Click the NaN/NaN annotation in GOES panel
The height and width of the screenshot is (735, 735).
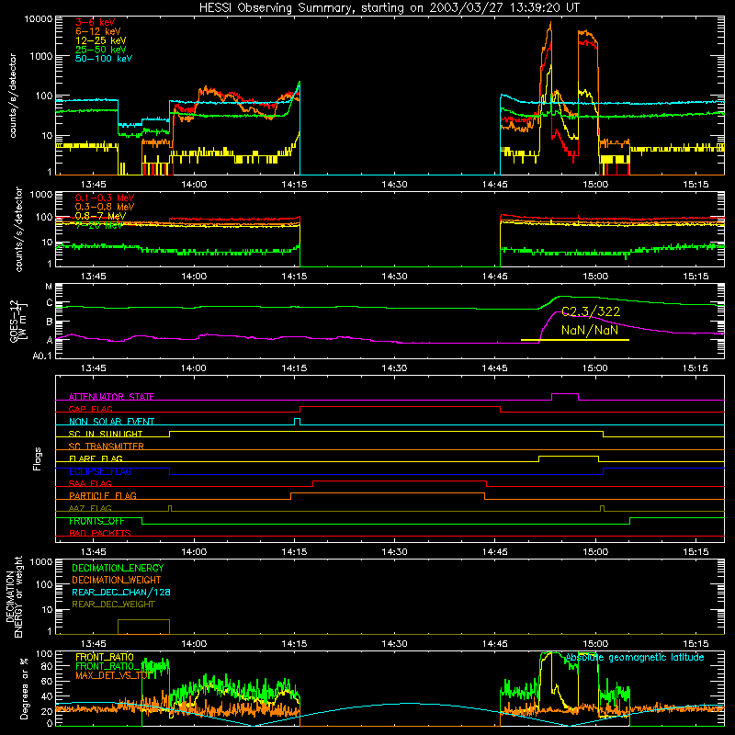(590, 330)
